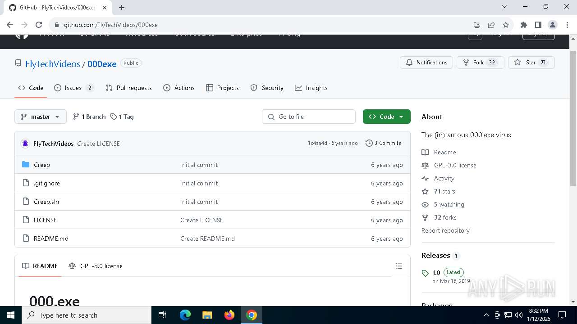Switch to the Security tab
Image resolution: width=577 pixels, height=324 pixels.
click(267, 88)
